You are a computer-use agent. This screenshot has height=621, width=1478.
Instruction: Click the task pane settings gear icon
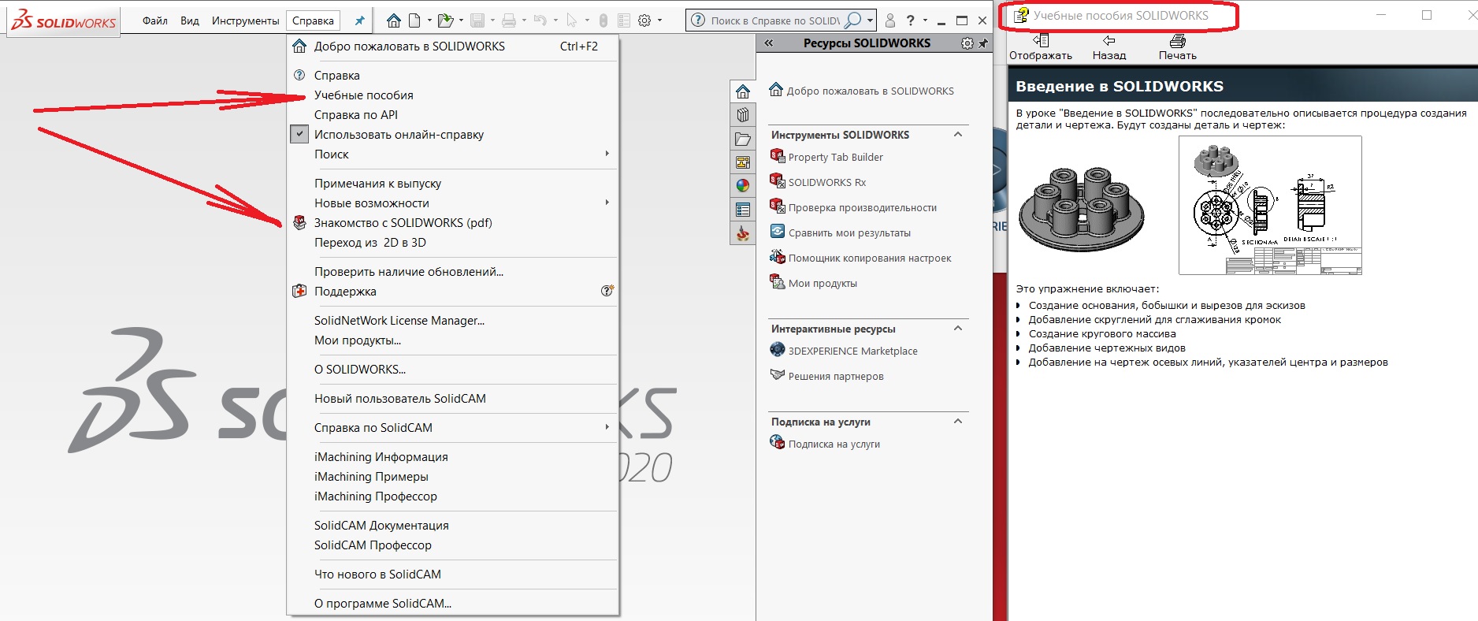point(967,43)
